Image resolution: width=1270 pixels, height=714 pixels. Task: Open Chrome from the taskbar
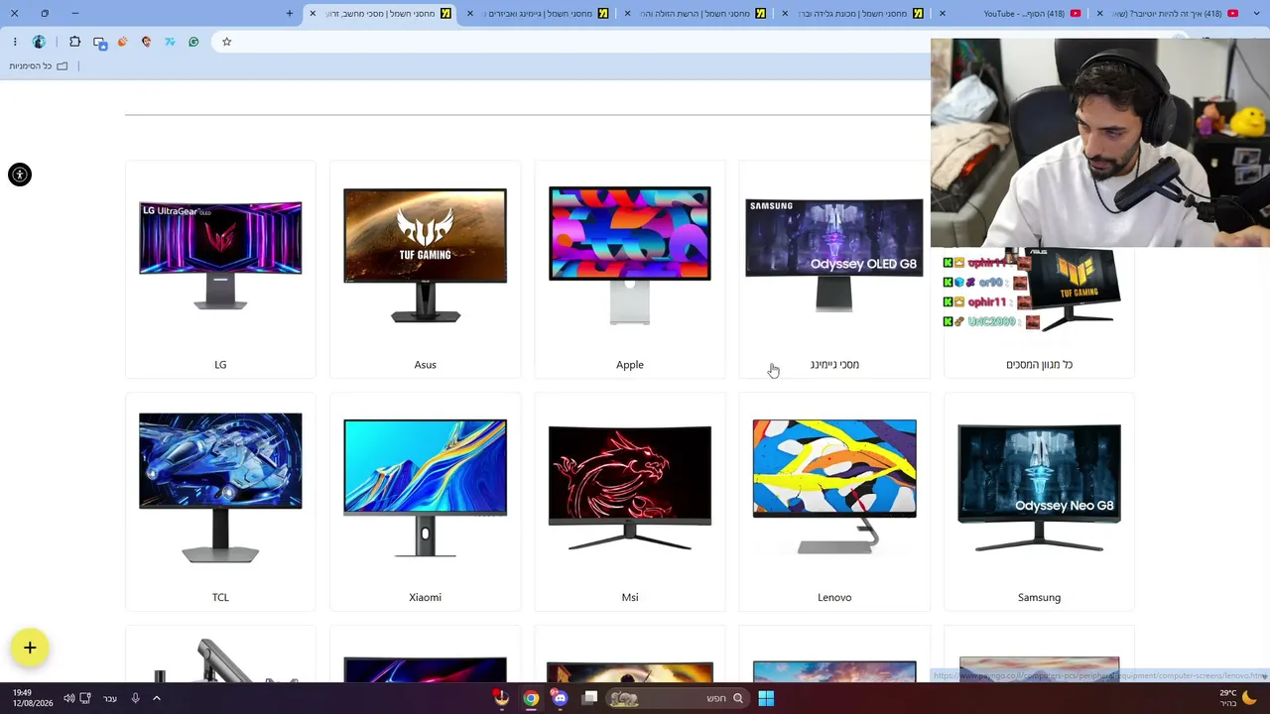532,698
